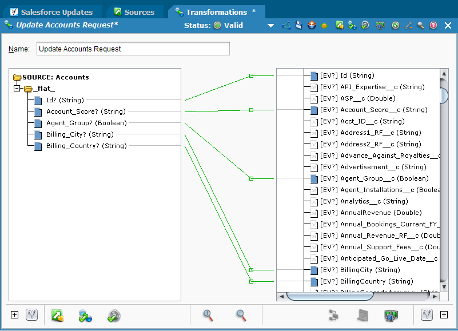Click the wrench tools icon
Screen dimensions: 458x331
[x=408, y=26]
